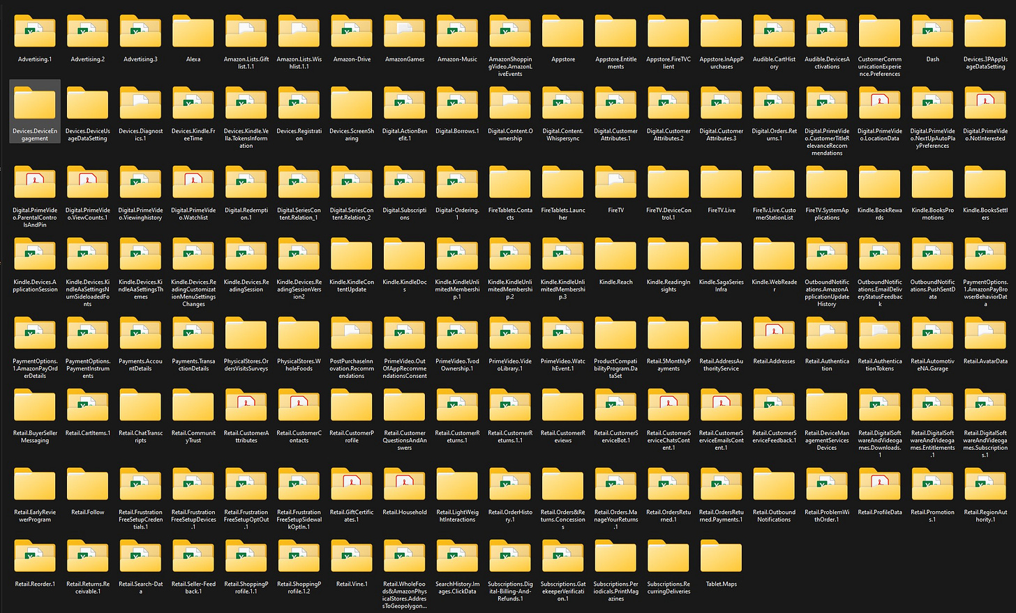This screenshot has height=613, width=1016.
Task: Click the Retail.LightWeightInteractions name label
Action: point(458,515)
